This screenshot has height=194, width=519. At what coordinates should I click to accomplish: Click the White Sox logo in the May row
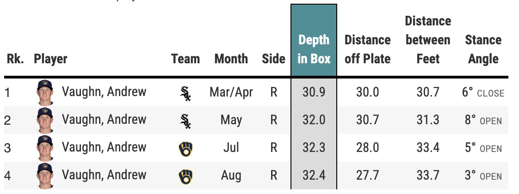click(x=185, y=121)
